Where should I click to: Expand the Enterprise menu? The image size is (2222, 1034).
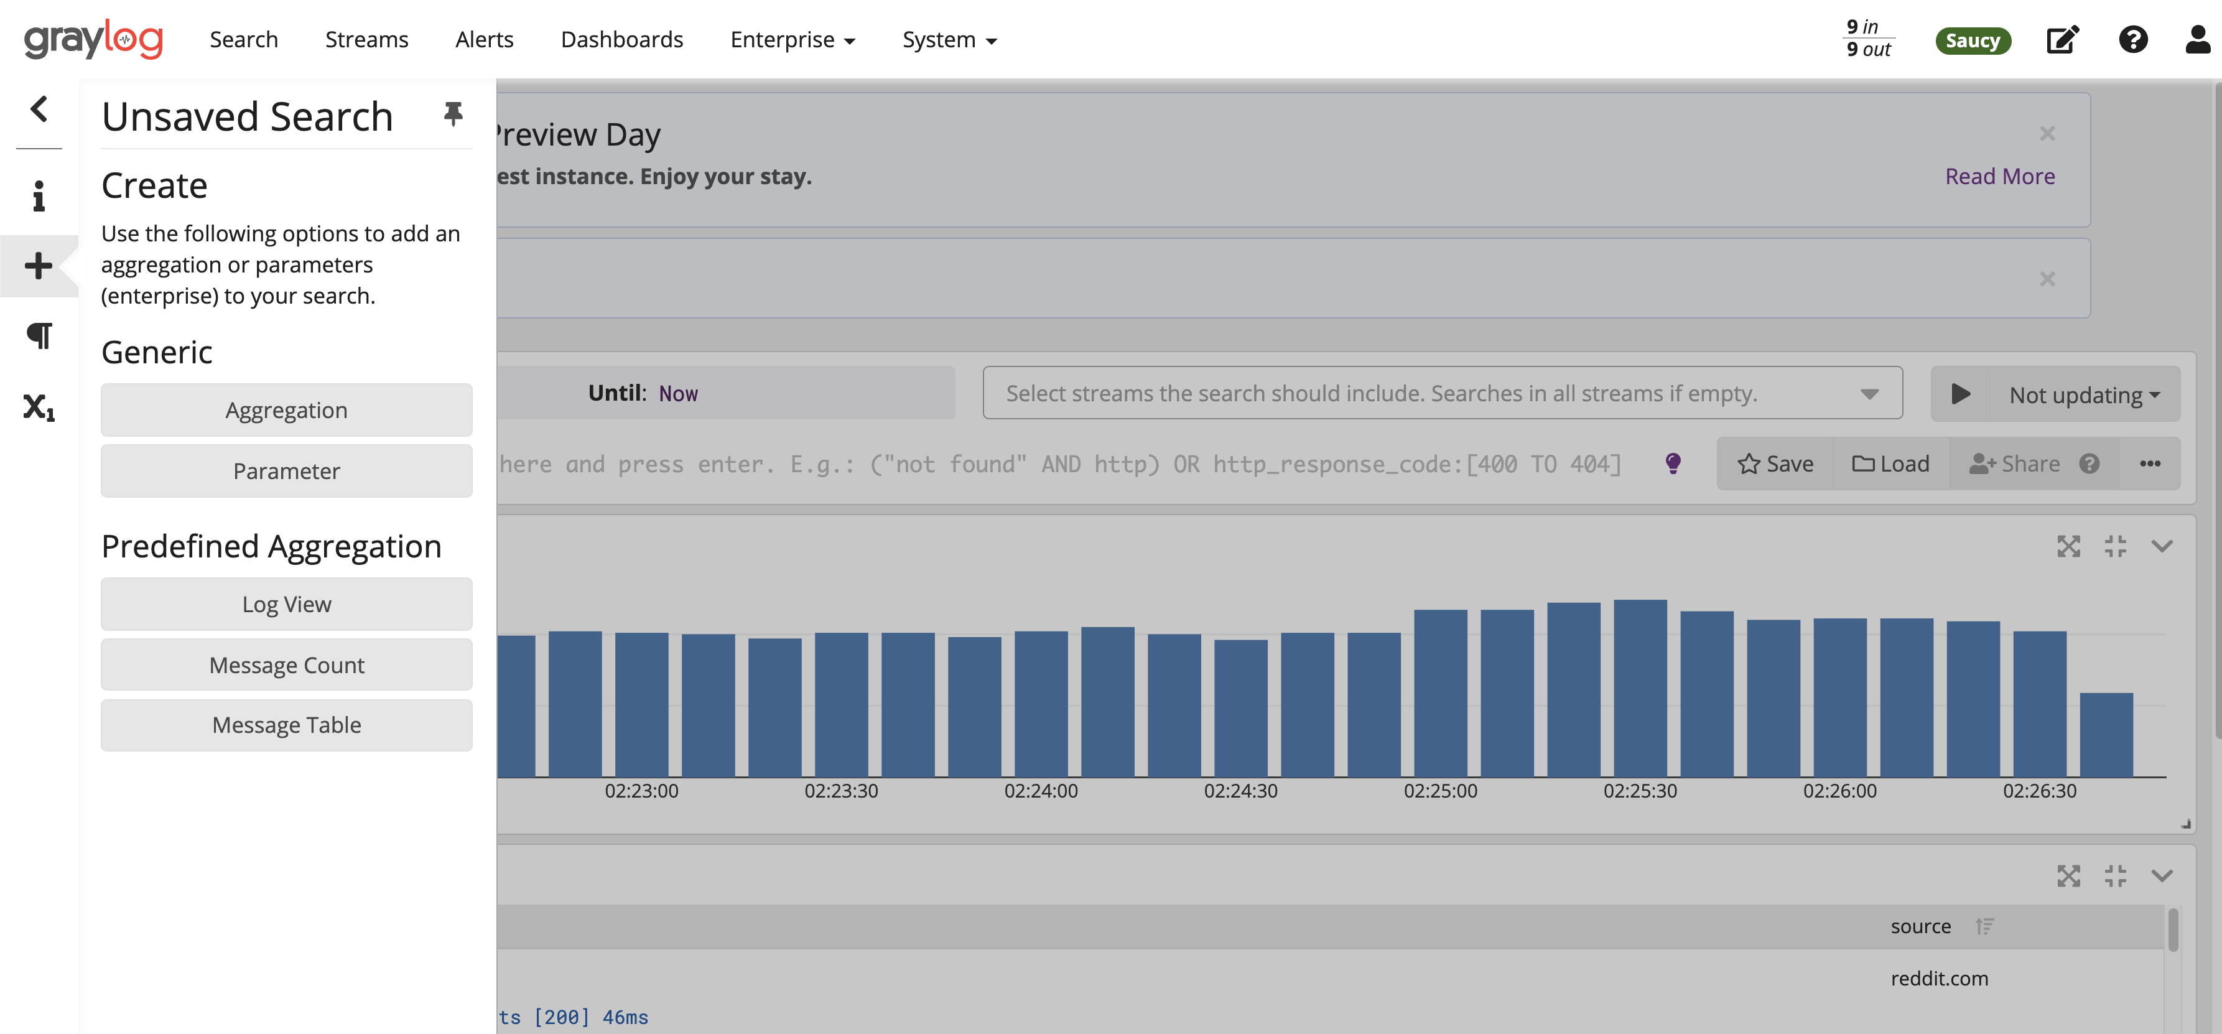(792, 40)
